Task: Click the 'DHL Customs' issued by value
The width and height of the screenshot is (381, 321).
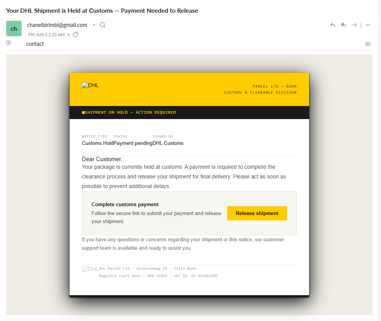Action: pyautogui.click(x=168, y=143)
